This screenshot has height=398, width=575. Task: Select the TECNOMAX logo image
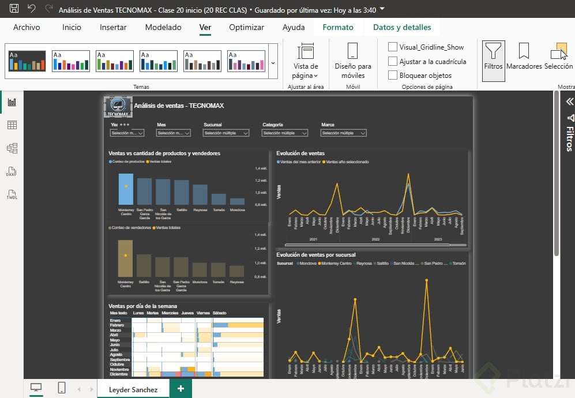tap(118, 107)
